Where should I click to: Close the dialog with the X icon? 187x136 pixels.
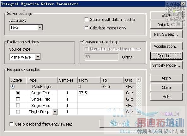183,4
